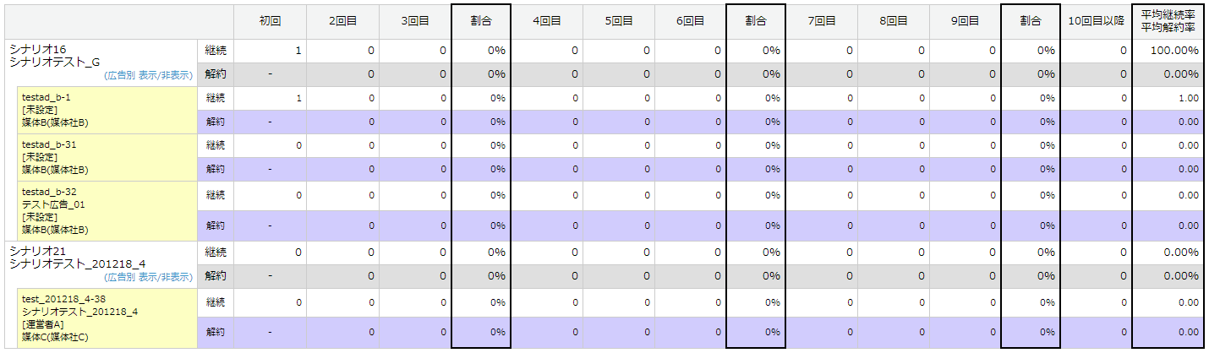This screenshot has height=353, width=1209.
Task: Click the 初回 column header
Action: tap(270, 21)
